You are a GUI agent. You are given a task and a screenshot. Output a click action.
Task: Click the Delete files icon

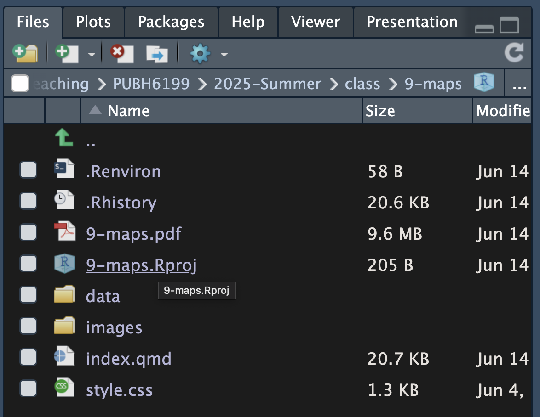(121, 54)
